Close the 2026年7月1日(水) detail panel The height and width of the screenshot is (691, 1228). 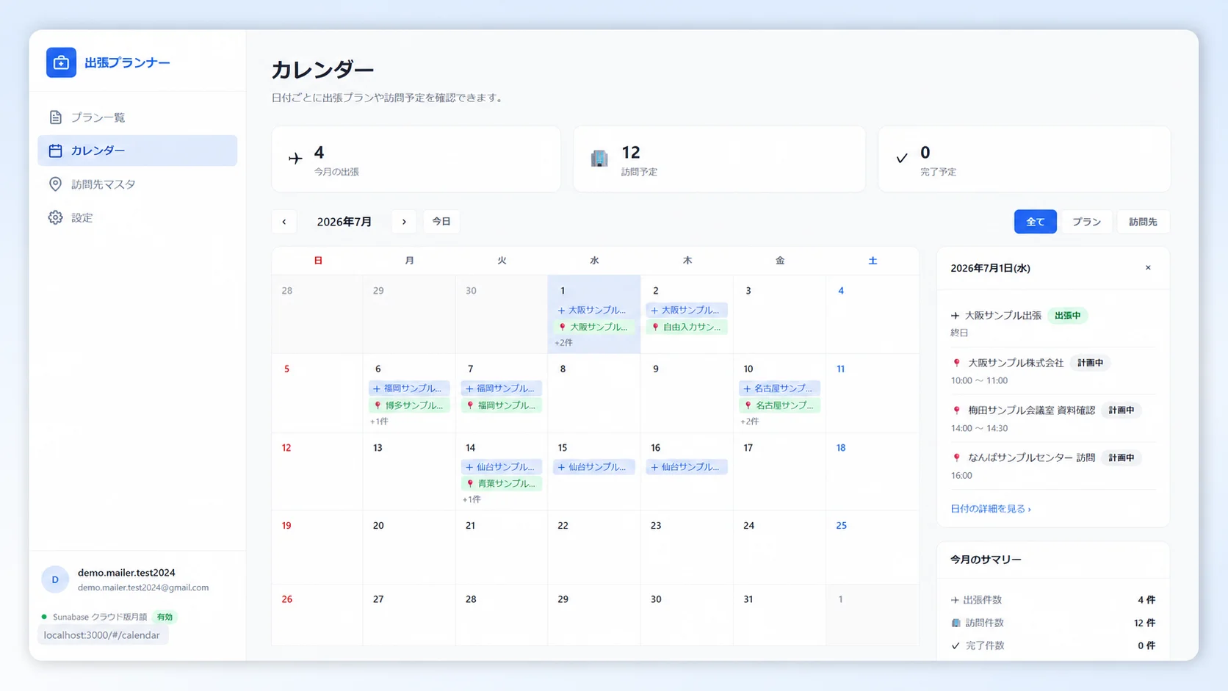tap(1148, 268)
